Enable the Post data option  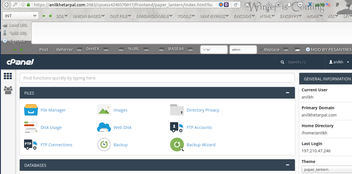click(x=44, y=49)
